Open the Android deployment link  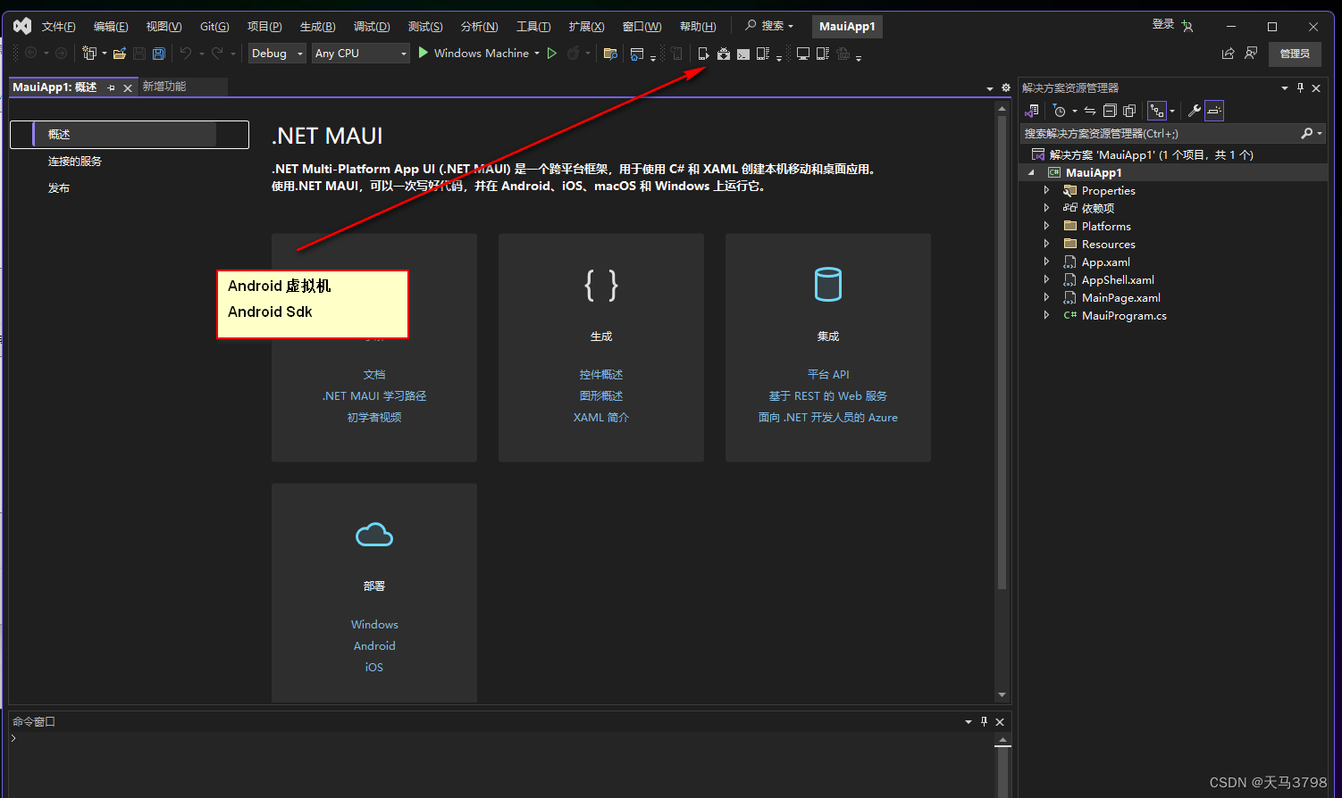coord(374,646)
